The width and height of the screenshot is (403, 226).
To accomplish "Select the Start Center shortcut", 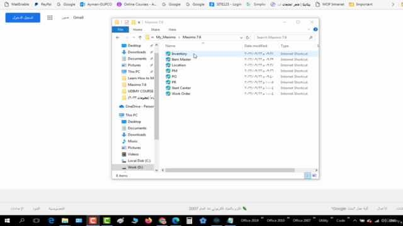I will (x=181, y=88).
